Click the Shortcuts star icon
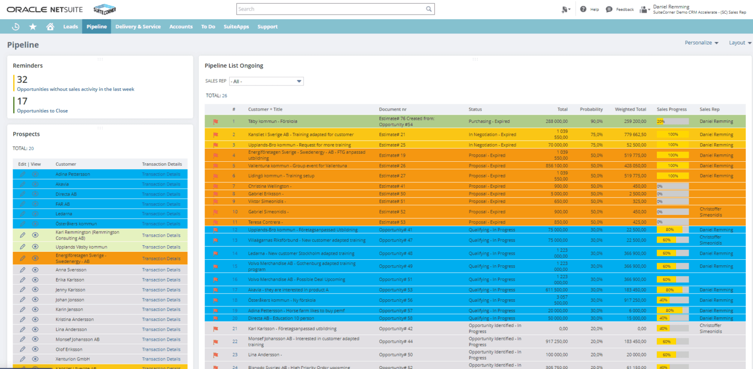This screenshot has width=753, height=369. tap(33, 27)
